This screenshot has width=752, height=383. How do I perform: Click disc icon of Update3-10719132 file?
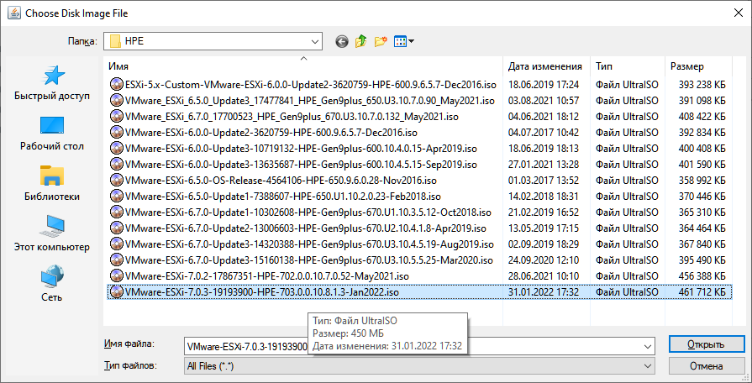coord(117,148)
